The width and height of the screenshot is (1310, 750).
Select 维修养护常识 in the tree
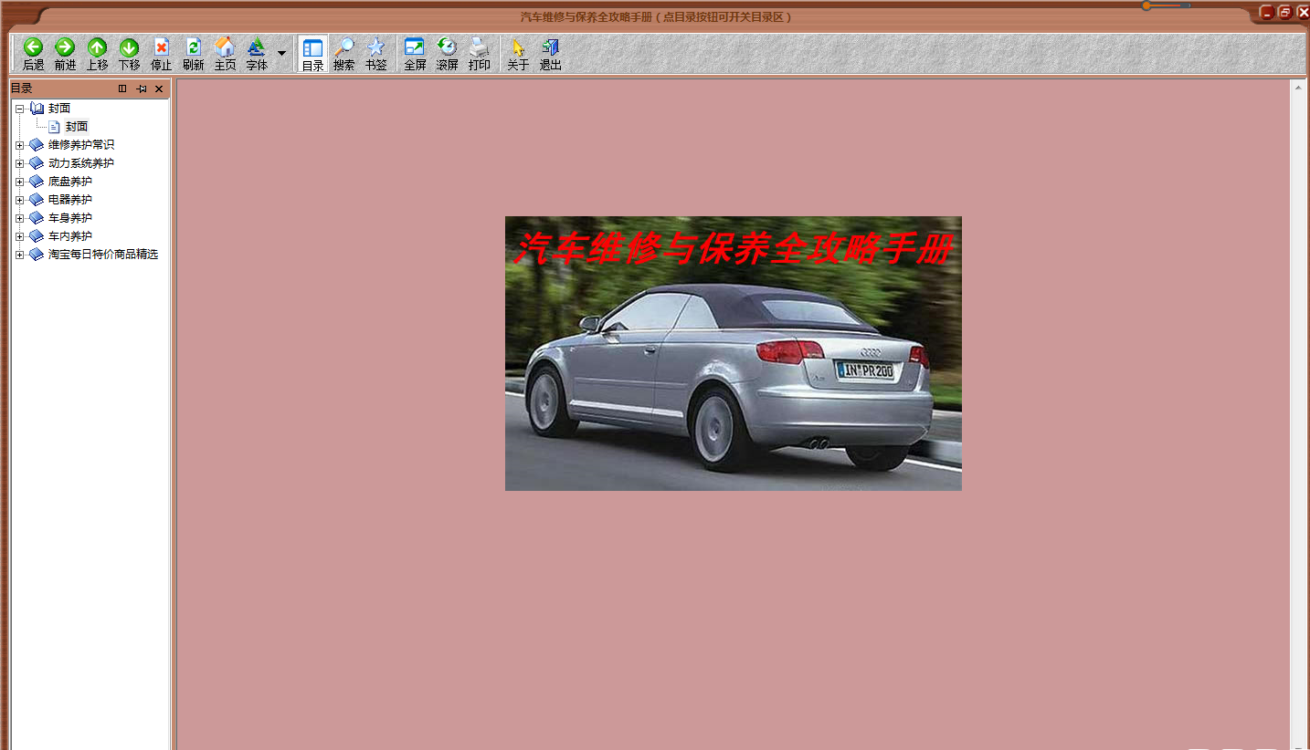pos(81,145)
